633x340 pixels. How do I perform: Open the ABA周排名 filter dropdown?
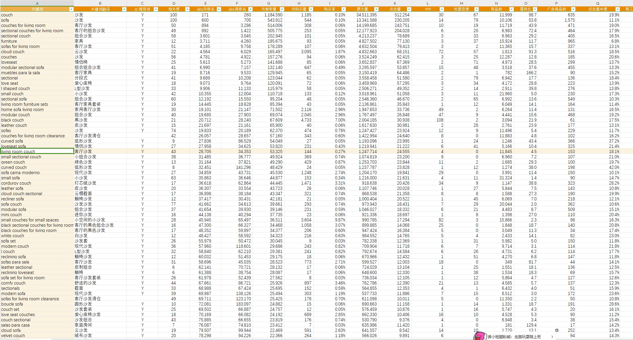click(x=250, y=9)
